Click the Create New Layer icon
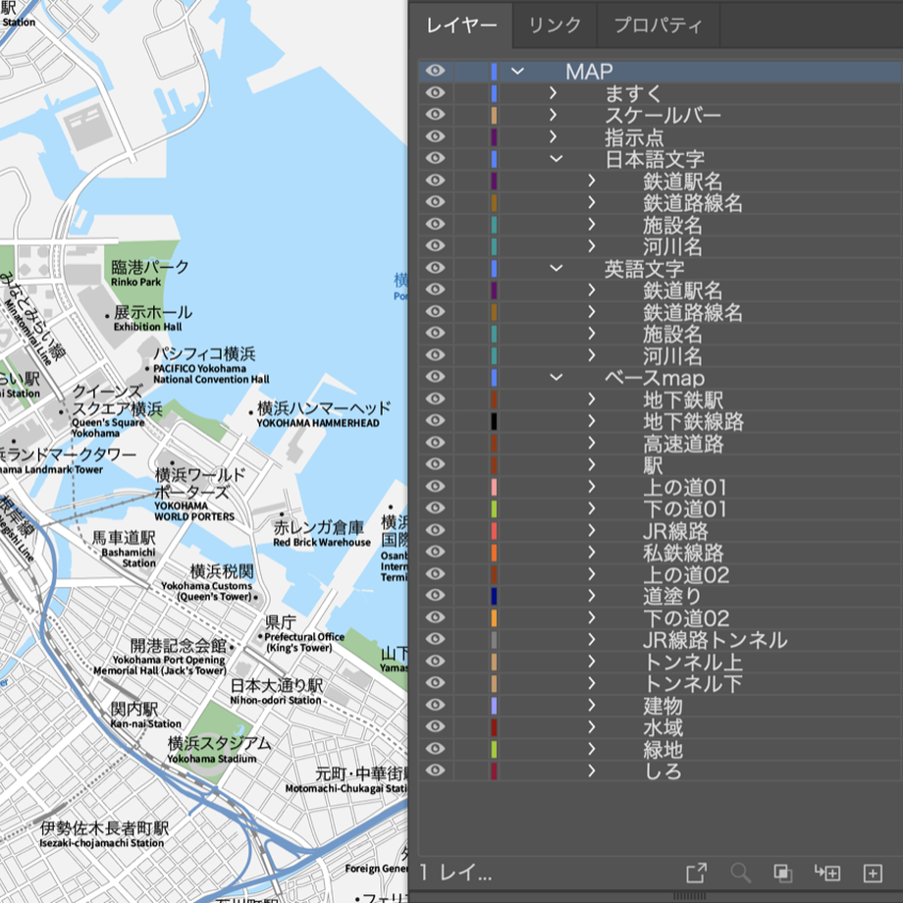This screenshot has height=903, width=903. [873, 873]
